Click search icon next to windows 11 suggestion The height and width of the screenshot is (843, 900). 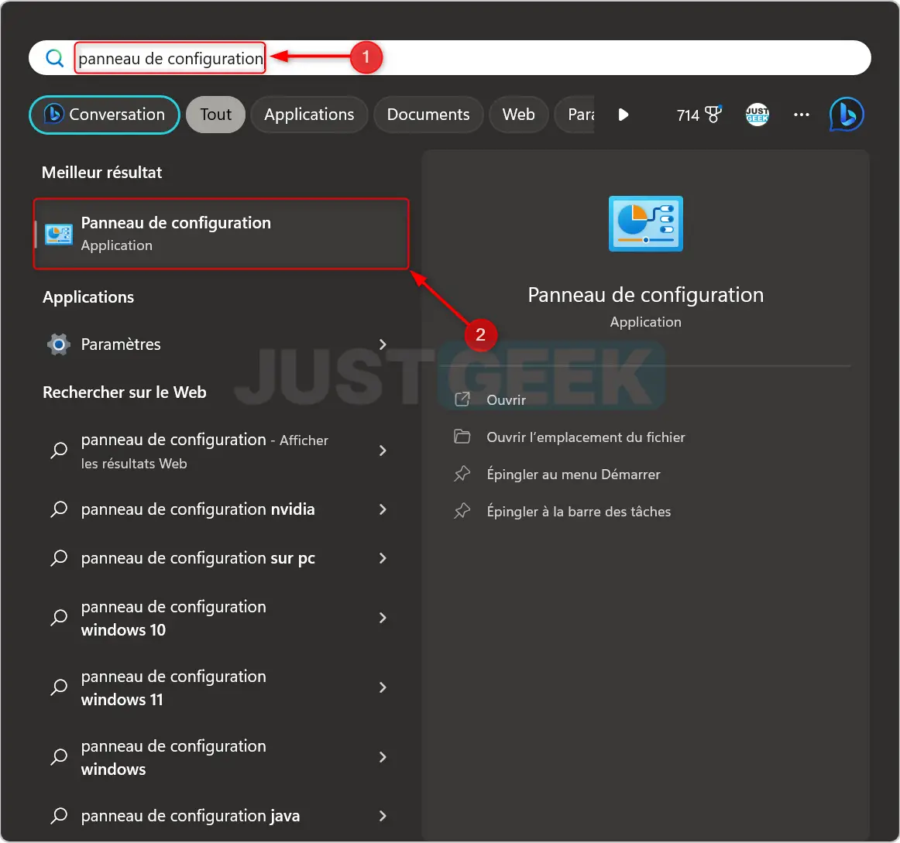[59, 687]
